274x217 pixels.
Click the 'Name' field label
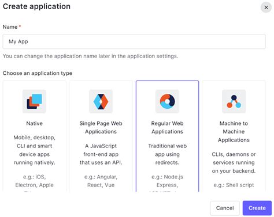click(x=10, y=27)
